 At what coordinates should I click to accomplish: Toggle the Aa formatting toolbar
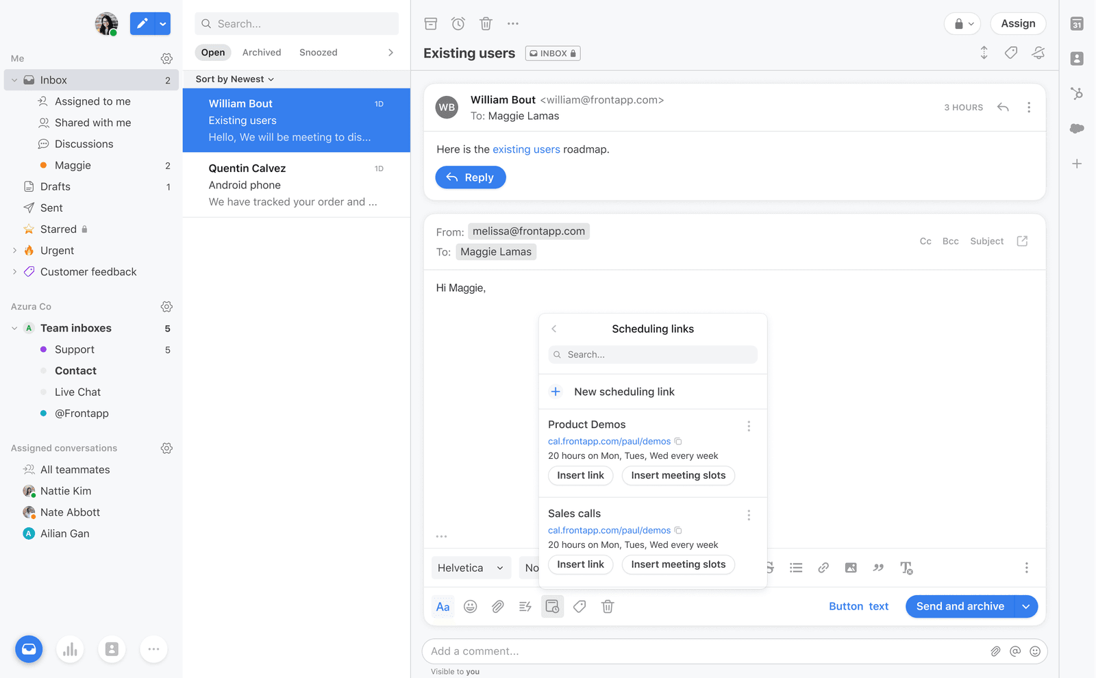click(x=443, y=607)
